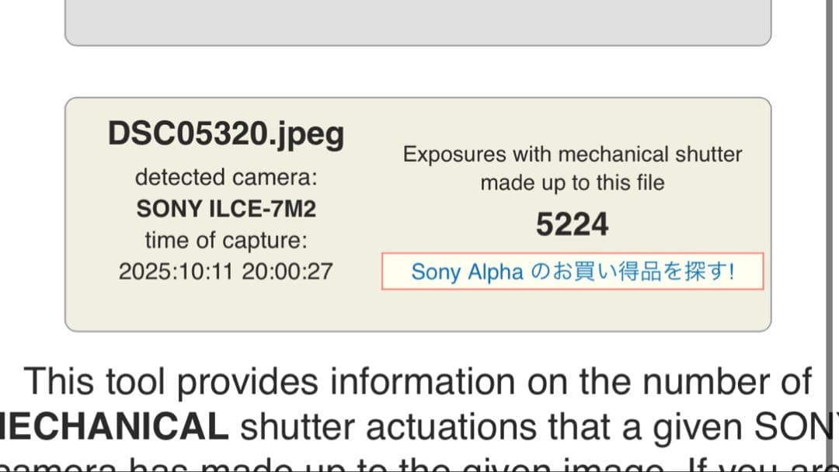Screen dimensions: 839x472
Task: Click the time of capture label
Action: click(226, 240)
